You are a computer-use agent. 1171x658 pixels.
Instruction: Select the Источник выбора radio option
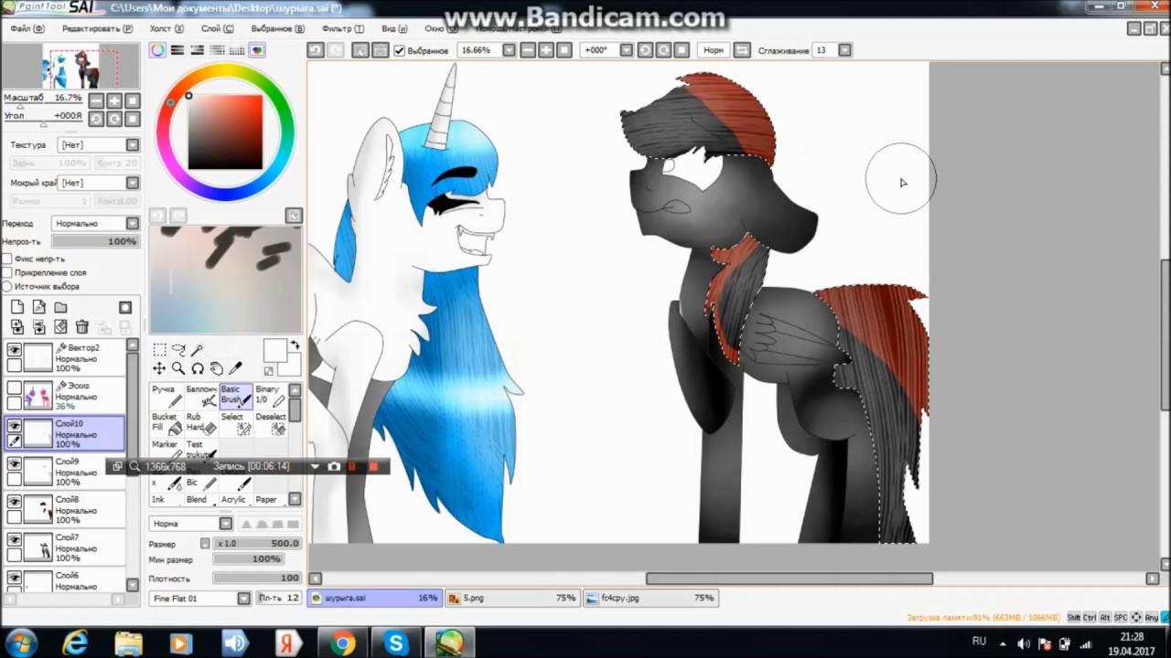(x=7, y=286)
